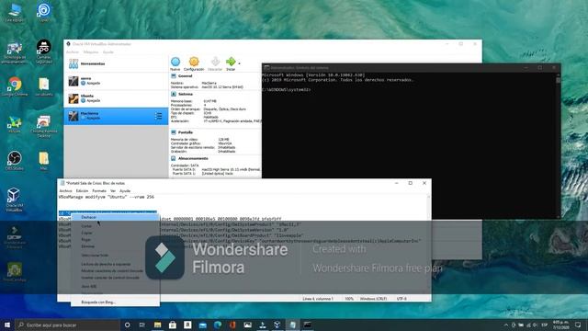Start the VM with the Iniciar arrow
Image resolution: width=588 pixels, height=331 pixels.
[231, 63]
